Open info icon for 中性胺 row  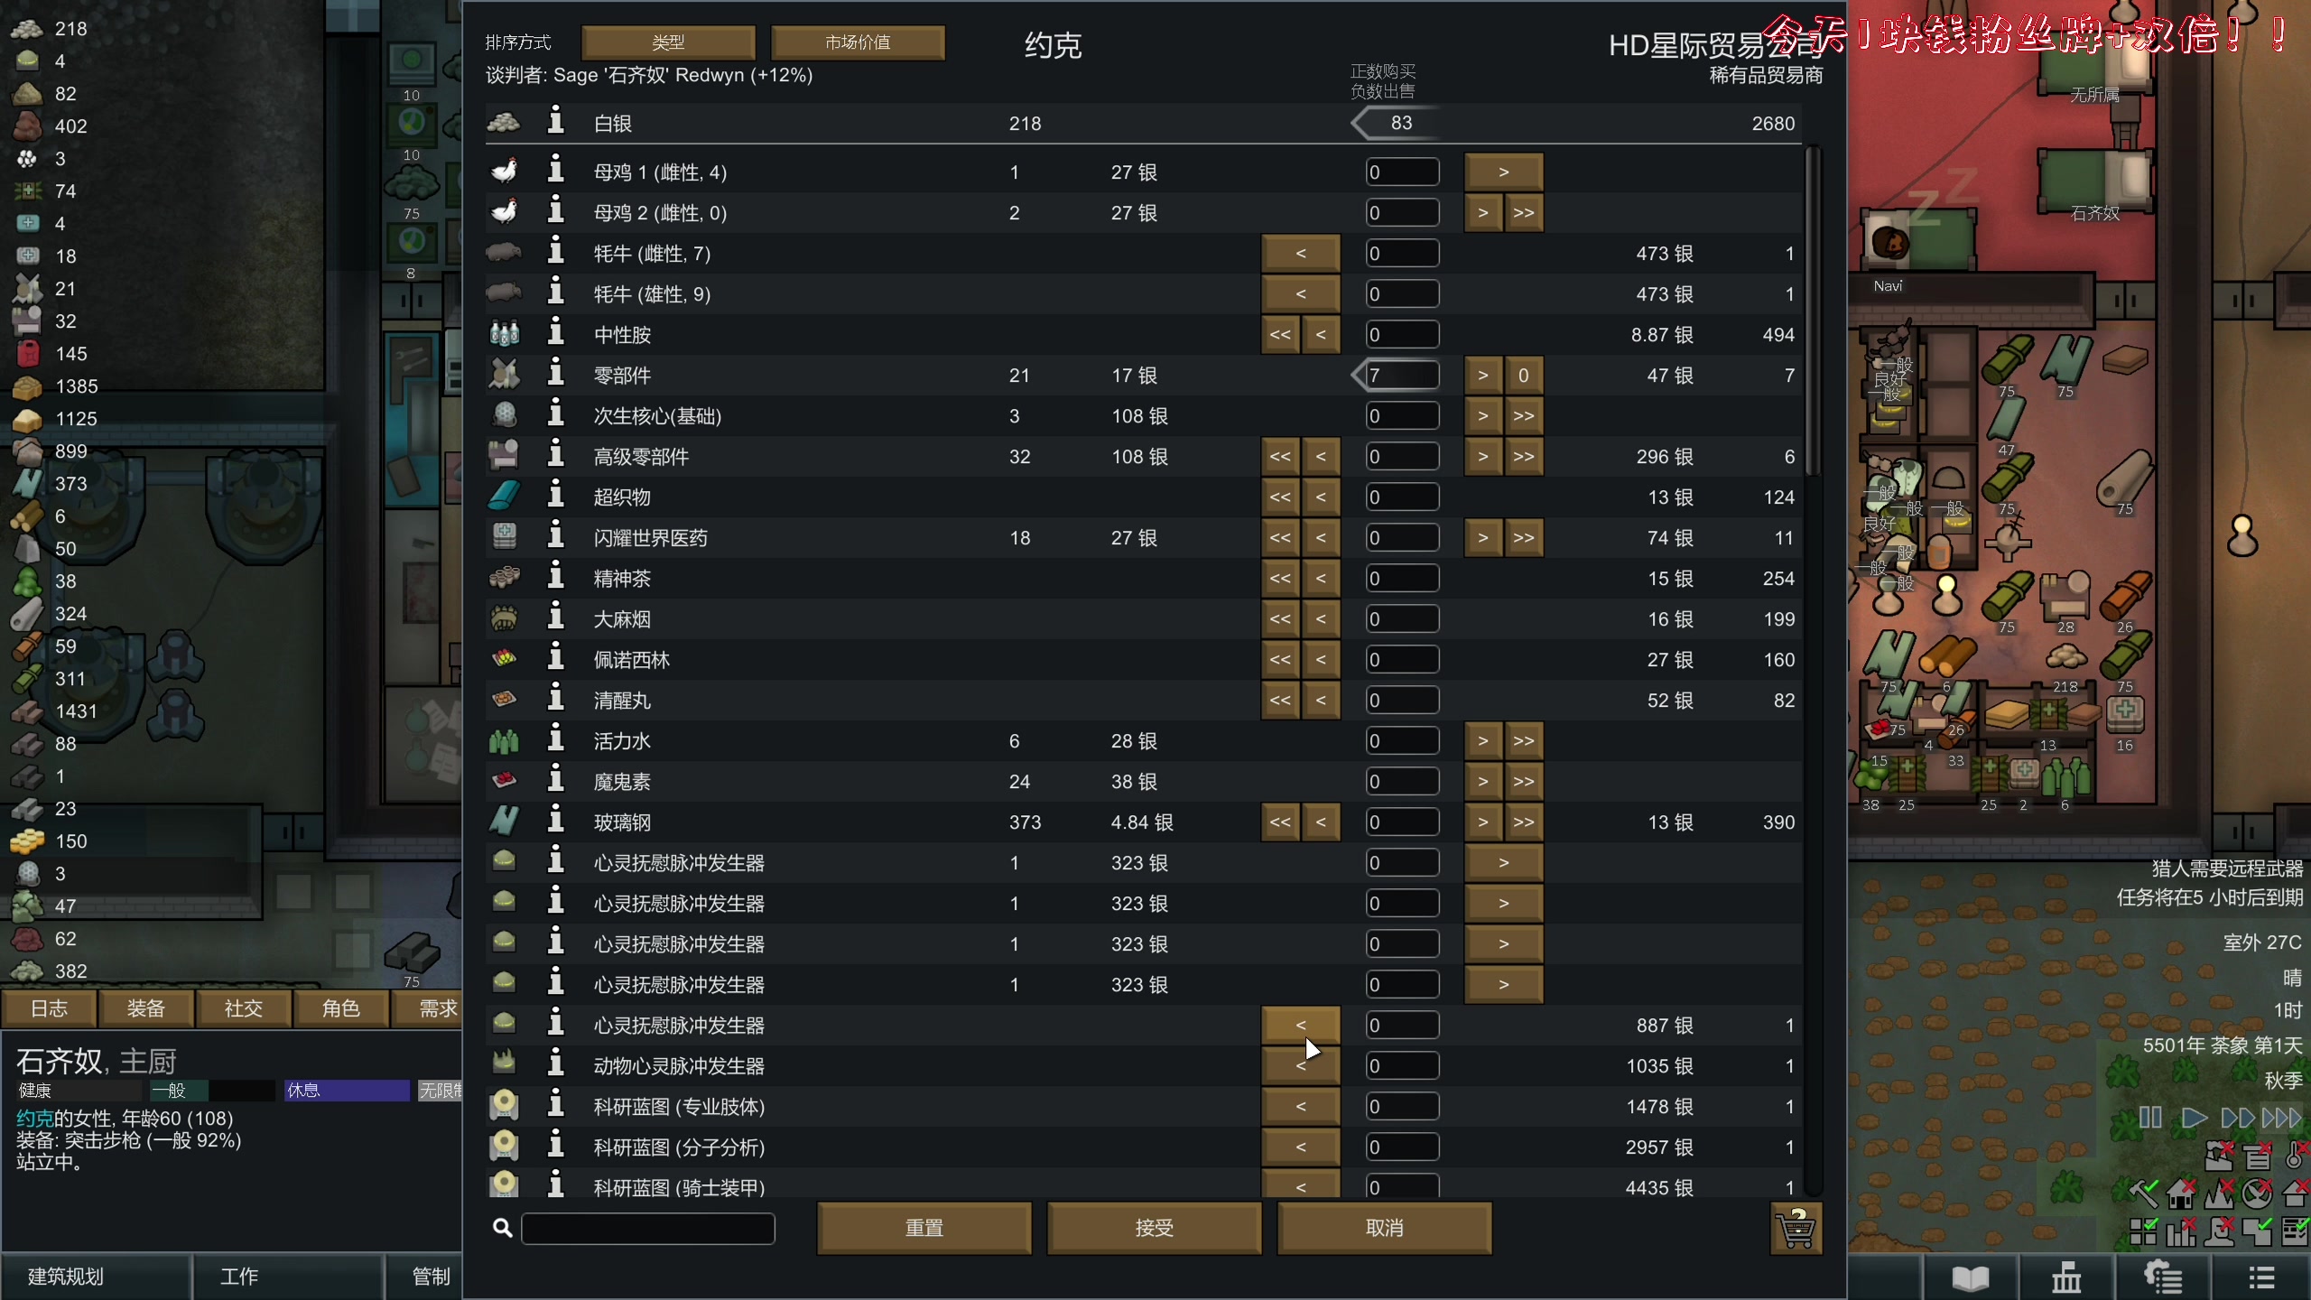pos(556,333)
